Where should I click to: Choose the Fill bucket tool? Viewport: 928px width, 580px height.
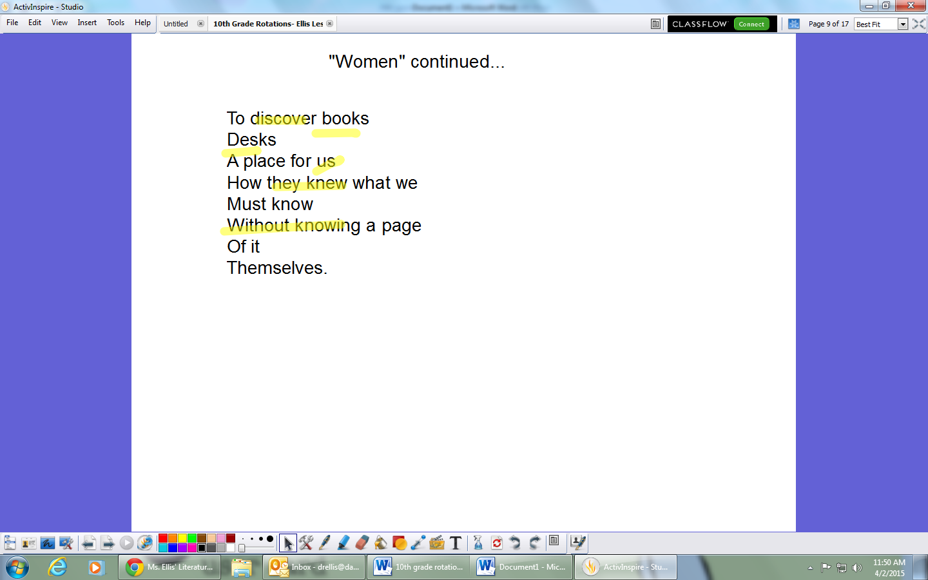[381, 543]
